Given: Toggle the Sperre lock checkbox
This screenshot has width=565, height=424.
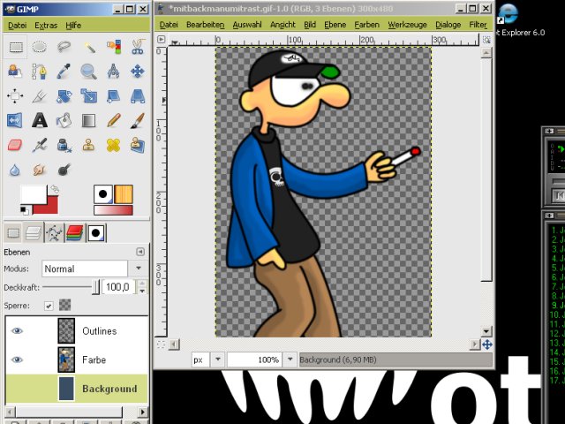Looking at the screenshot, I should pos(49,306).
